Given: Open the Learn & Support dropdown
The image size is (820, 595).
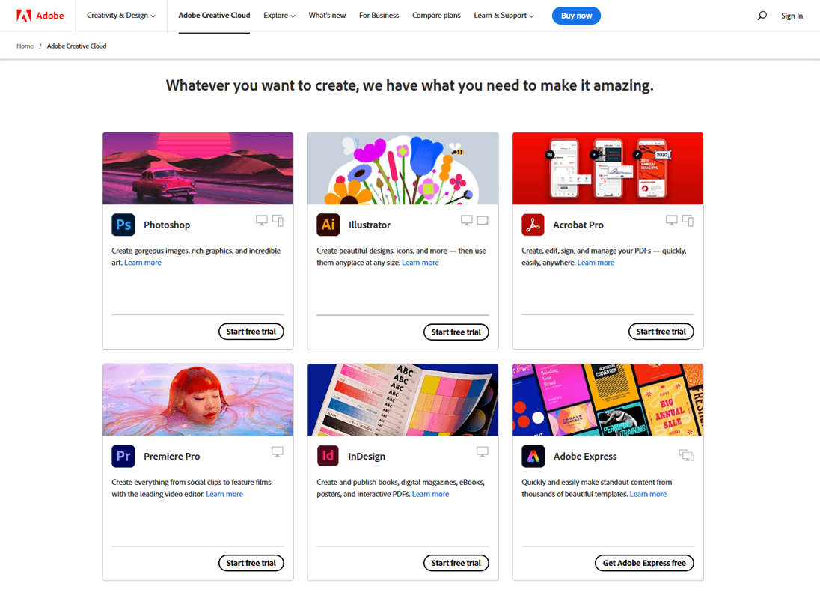Looking at the screenshot, I should (504, 16).
